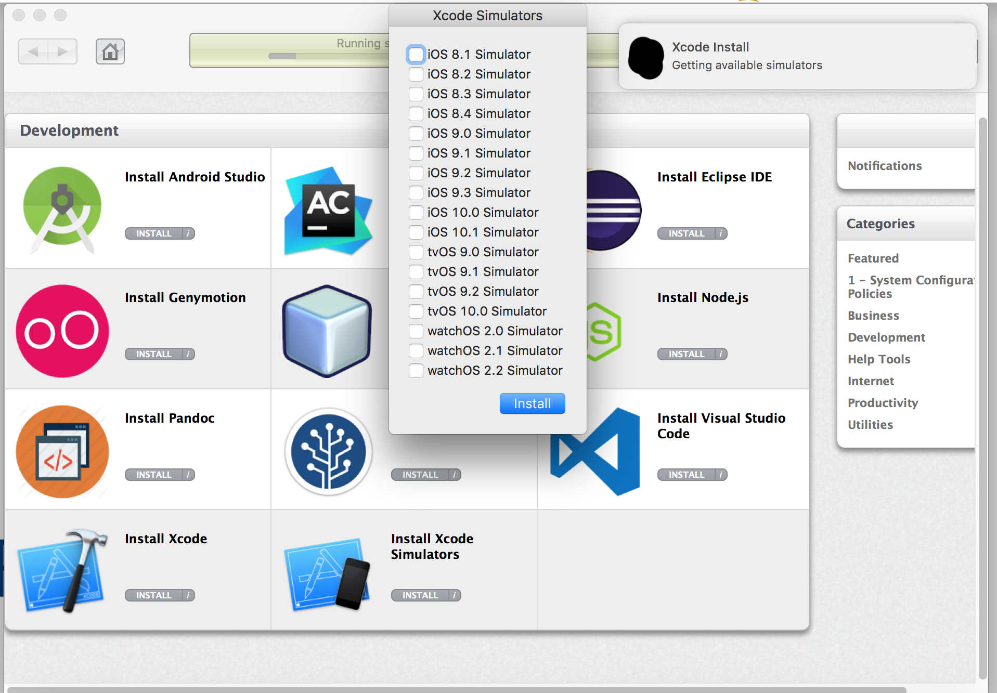This screenshot has height=693, width=997.
Task: Open info for Genymotion install
Action: pos(188,354)
